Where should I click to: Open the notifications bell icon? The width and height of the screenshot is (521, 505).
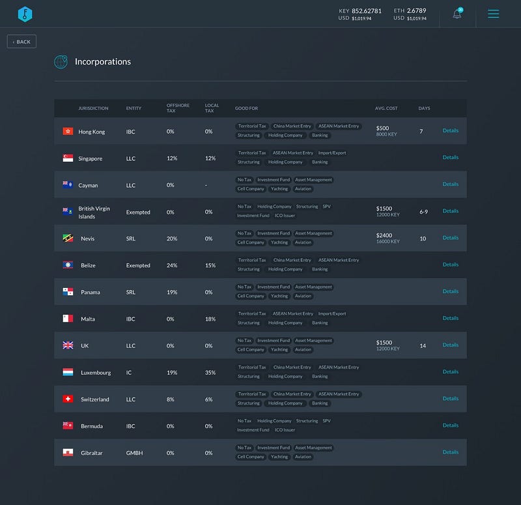click(457, 14)
